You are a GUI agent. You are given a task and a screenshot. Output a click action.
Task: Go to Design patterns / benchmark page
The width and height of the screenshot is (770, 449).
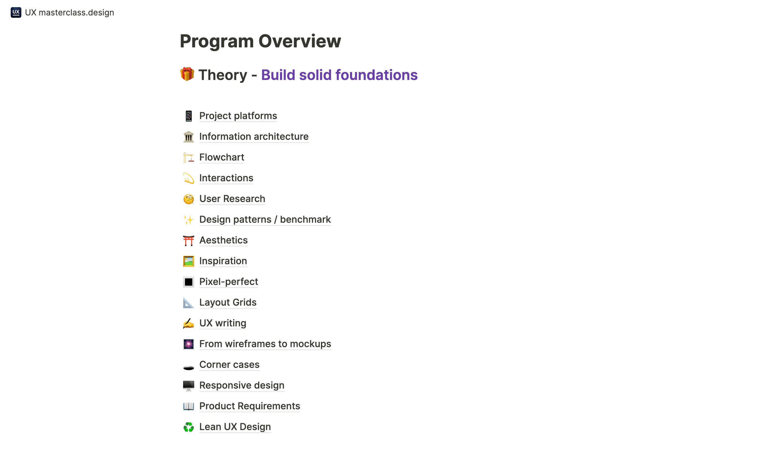pyautogui.click(x=265, y=220)
